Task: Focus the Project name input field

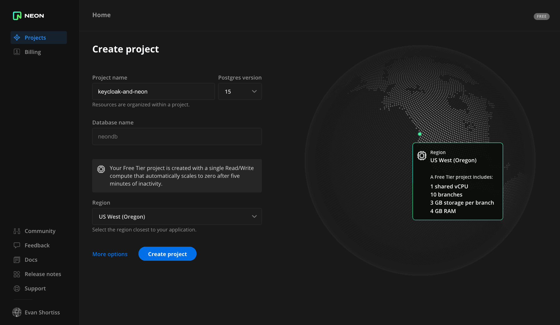Action: (153, 91)
